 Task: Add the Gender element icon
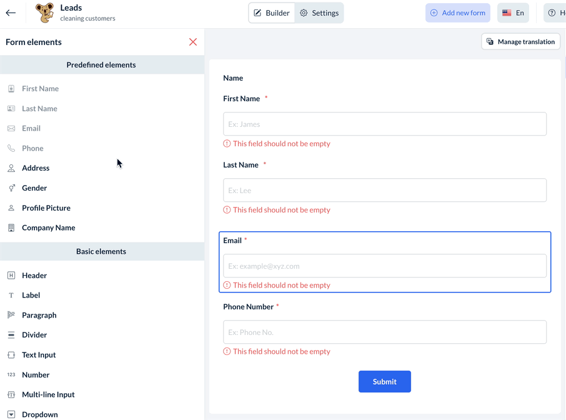click(11, 188)
